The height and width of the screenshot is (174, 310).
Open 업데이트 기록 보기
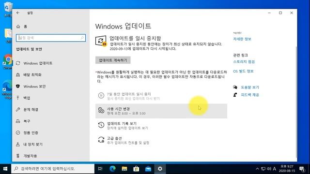(x=161, y=126)
